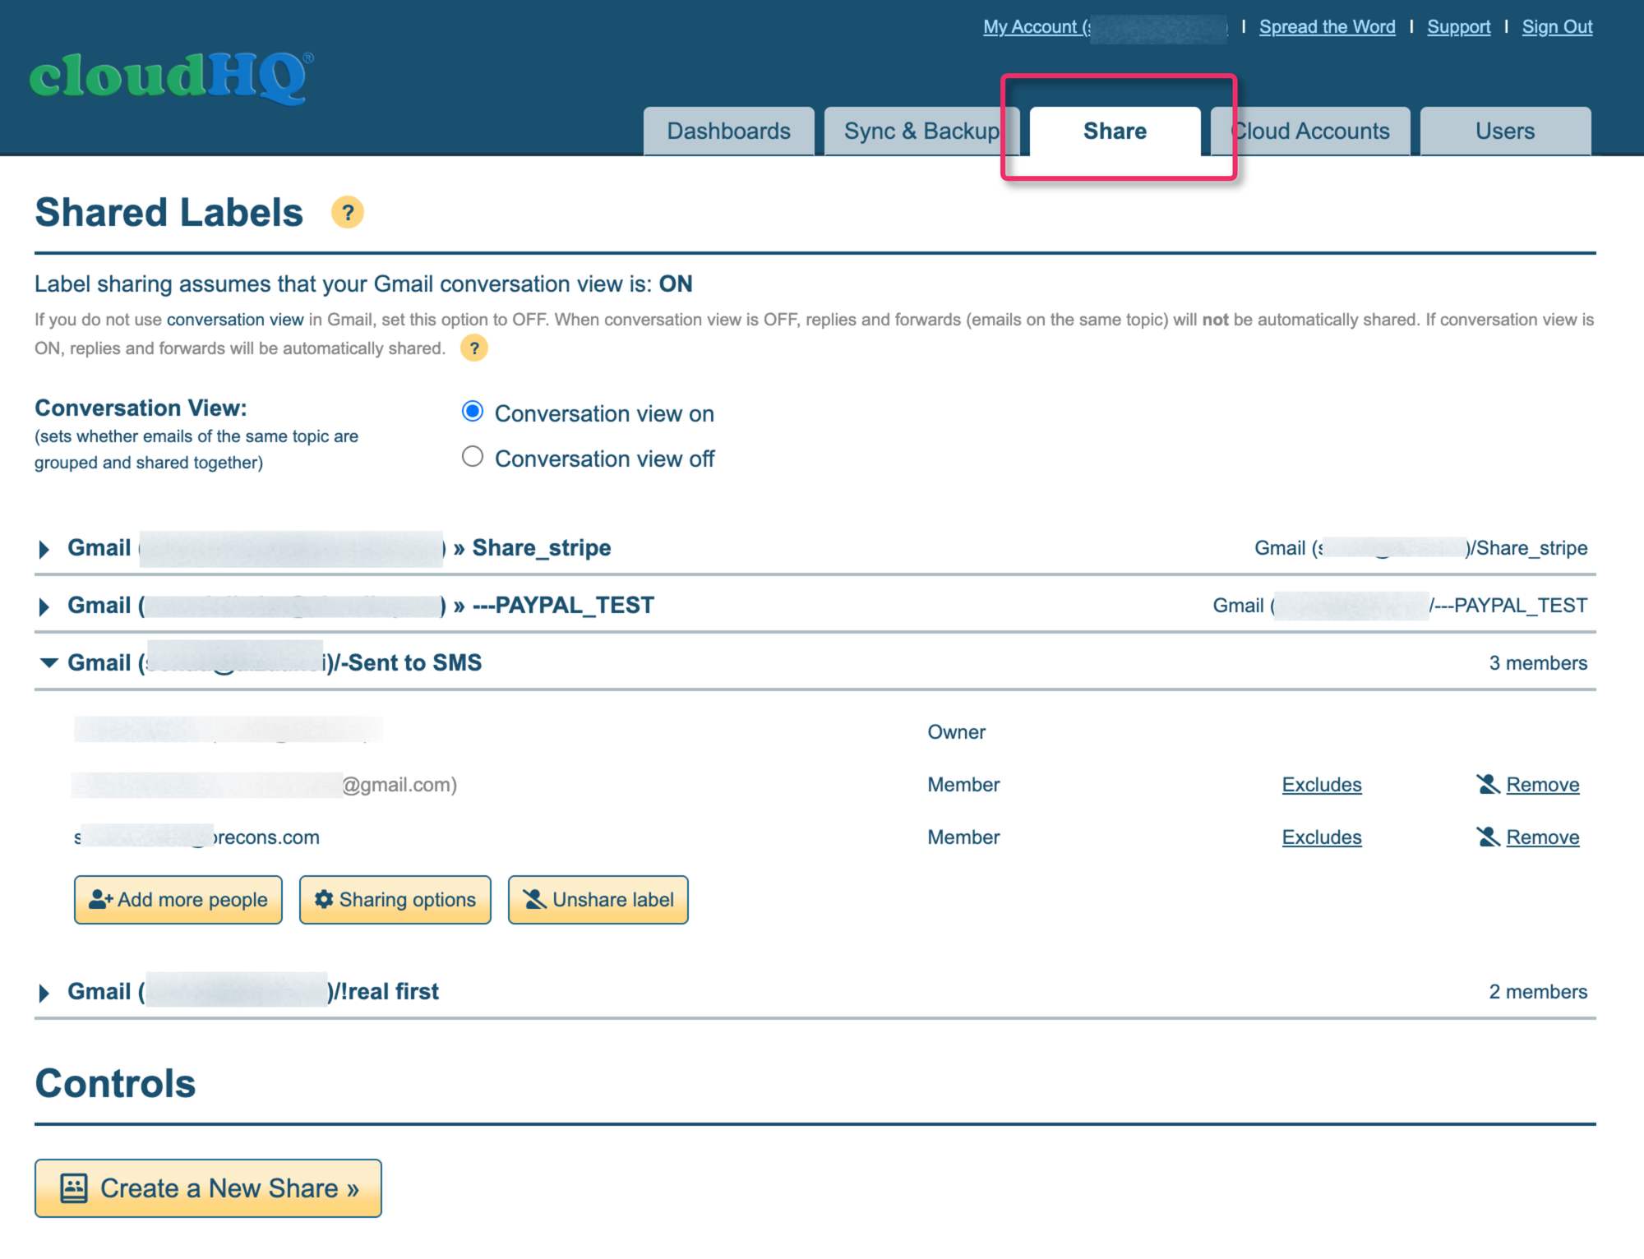Expand the ---PAYPAL_TEST label row
This screenshot has height=1259, width=1644.
pyautogui.click(x=45, y=606)
